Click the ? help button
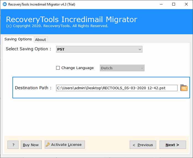 coord(13,145)
